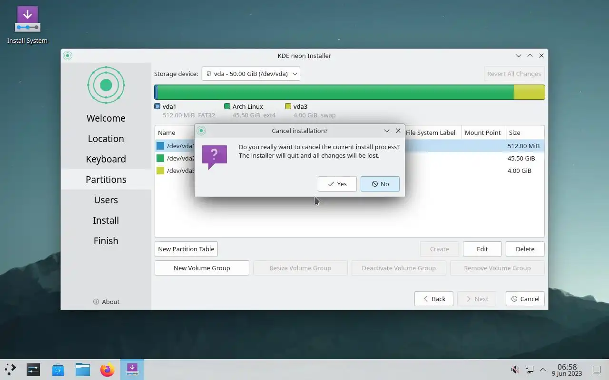Launch Firefox from the taskbar
609x380 pixels.
[108, 369]
